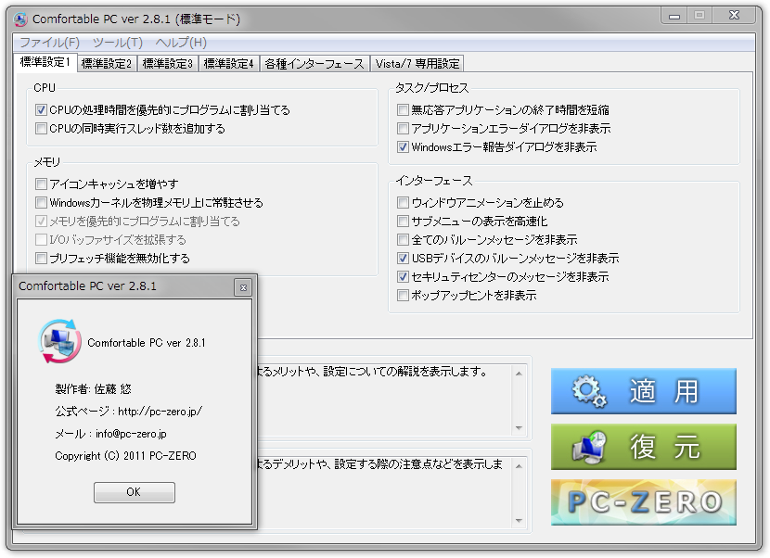Check Windowsカーネルを物理メモリ上に常駐させる
This screenshot has height=558, width=770.
click(x=41, y=203)
